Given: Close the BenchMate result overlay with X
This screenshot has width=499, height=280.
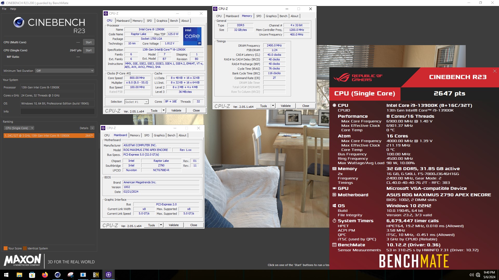Looking at the screenshot, I should [x=495, y=71].
